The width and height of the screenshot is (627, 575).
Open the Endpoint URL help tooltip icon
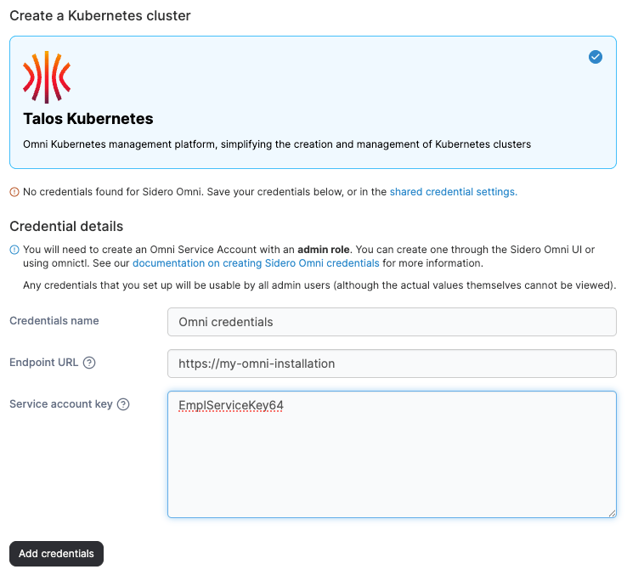click(x=89, y=363)
